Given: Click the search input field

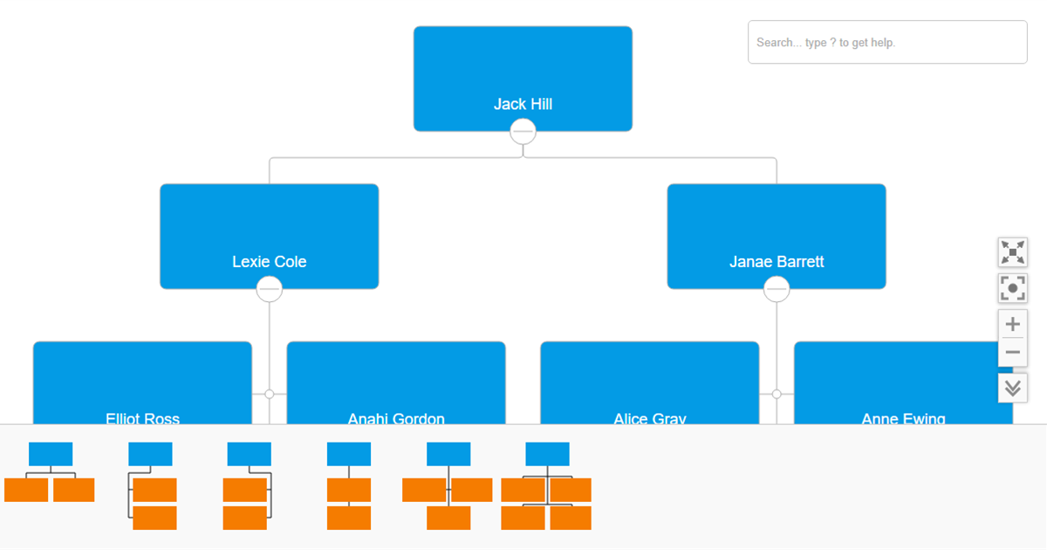Looking at the screenshot, I should click(x=886, y=42).
